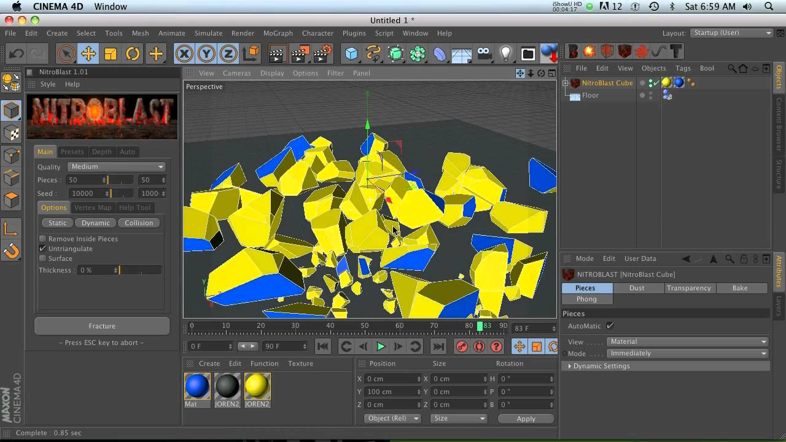Image resolution: width=786 pixels, height=442 pixels.
Task: Open the Size mode dropdown
Action: [x=459, y=419]
